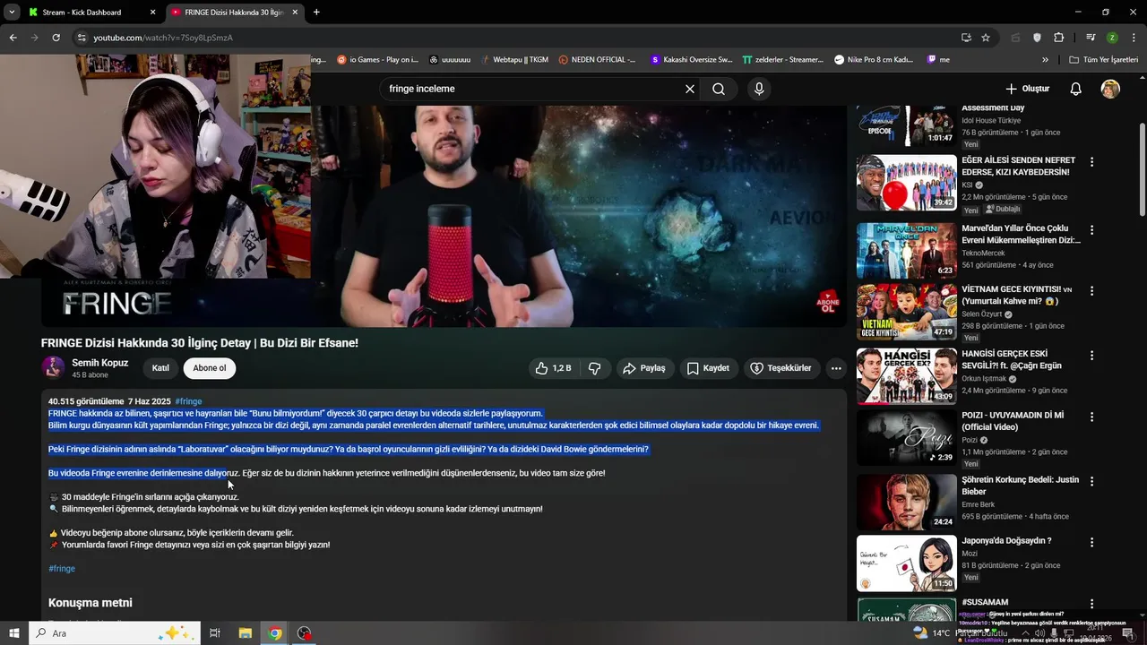Open File Explorer from the taskbar
The image size is (1147, 645).
coord(245,633)
